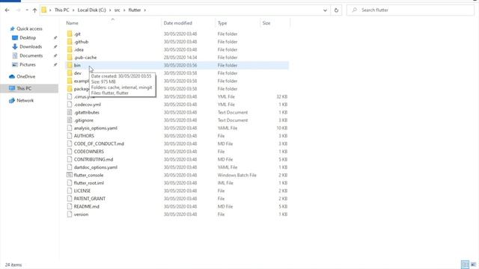Select the dev folder icon
Image resolution: width=479 pixels, height=269 pixels.
[x=70, y=73]
